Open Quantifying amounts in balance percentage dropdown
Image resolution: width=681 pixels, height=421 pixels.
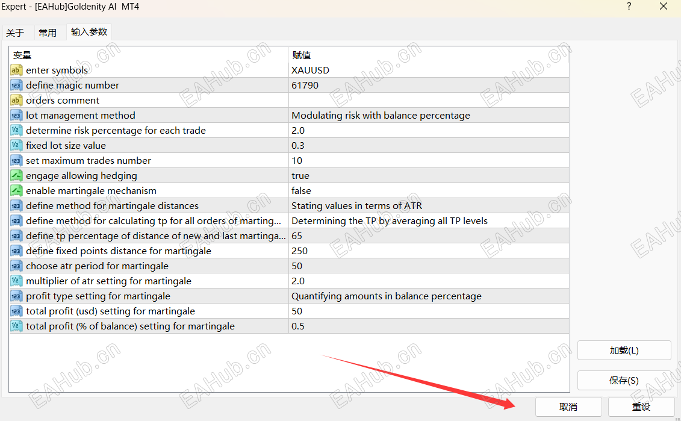429,296
